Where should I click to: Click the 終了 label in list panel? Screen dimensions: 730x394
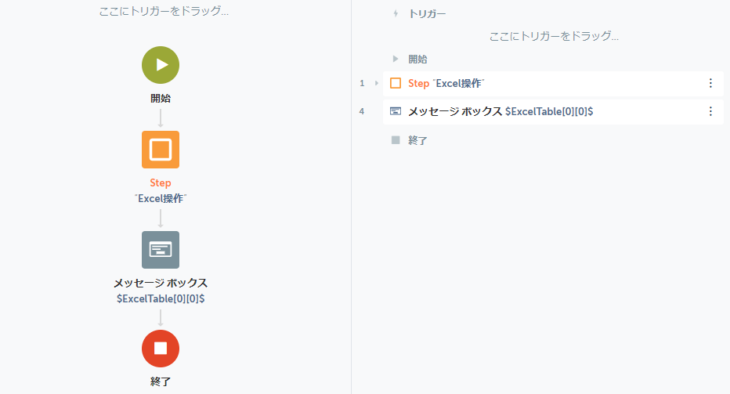click(417, 140)
